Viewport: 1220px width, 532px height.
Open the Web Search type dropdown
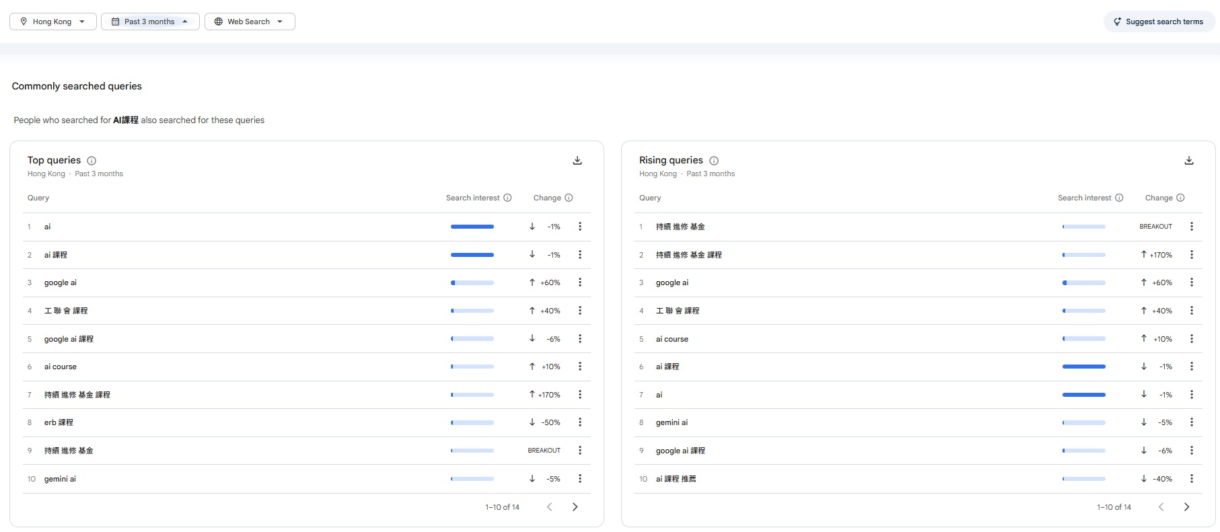[250, 22]
